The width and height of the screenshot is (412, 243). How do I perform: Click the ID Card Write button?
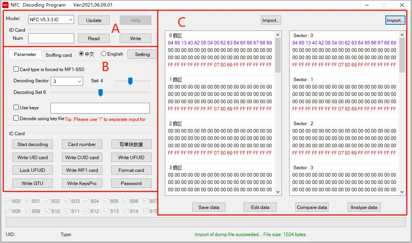tap(135, 38)
